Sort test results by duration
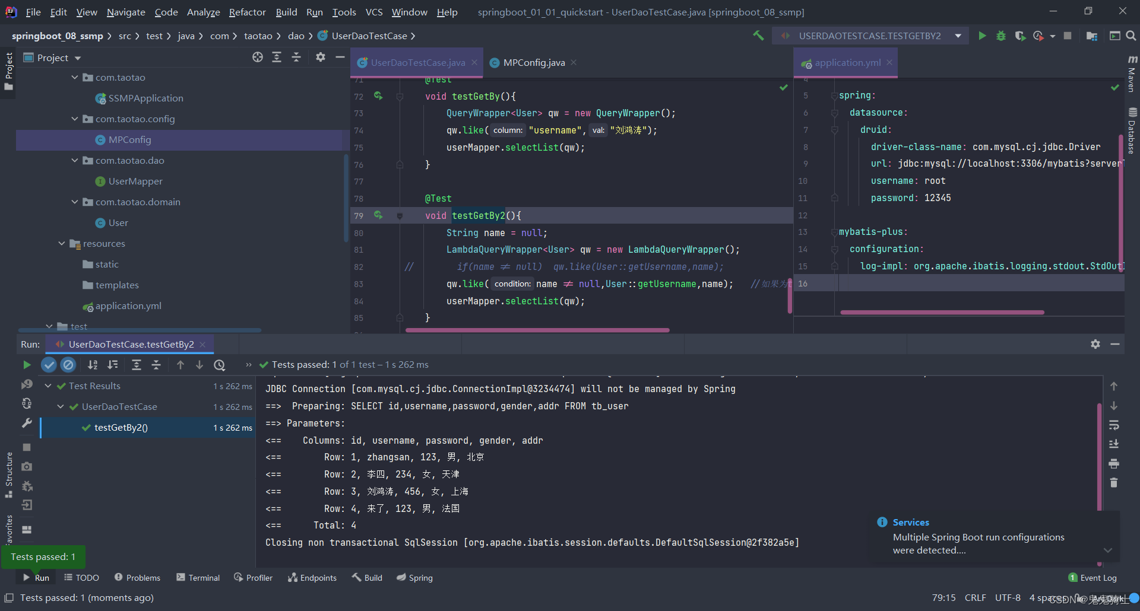The width and height of the screenshot is (1140, 611). click(113, 365)
